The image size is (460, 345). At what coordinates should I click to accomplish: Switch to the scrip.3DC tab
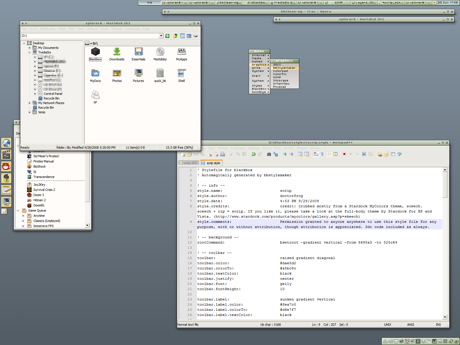189,163
